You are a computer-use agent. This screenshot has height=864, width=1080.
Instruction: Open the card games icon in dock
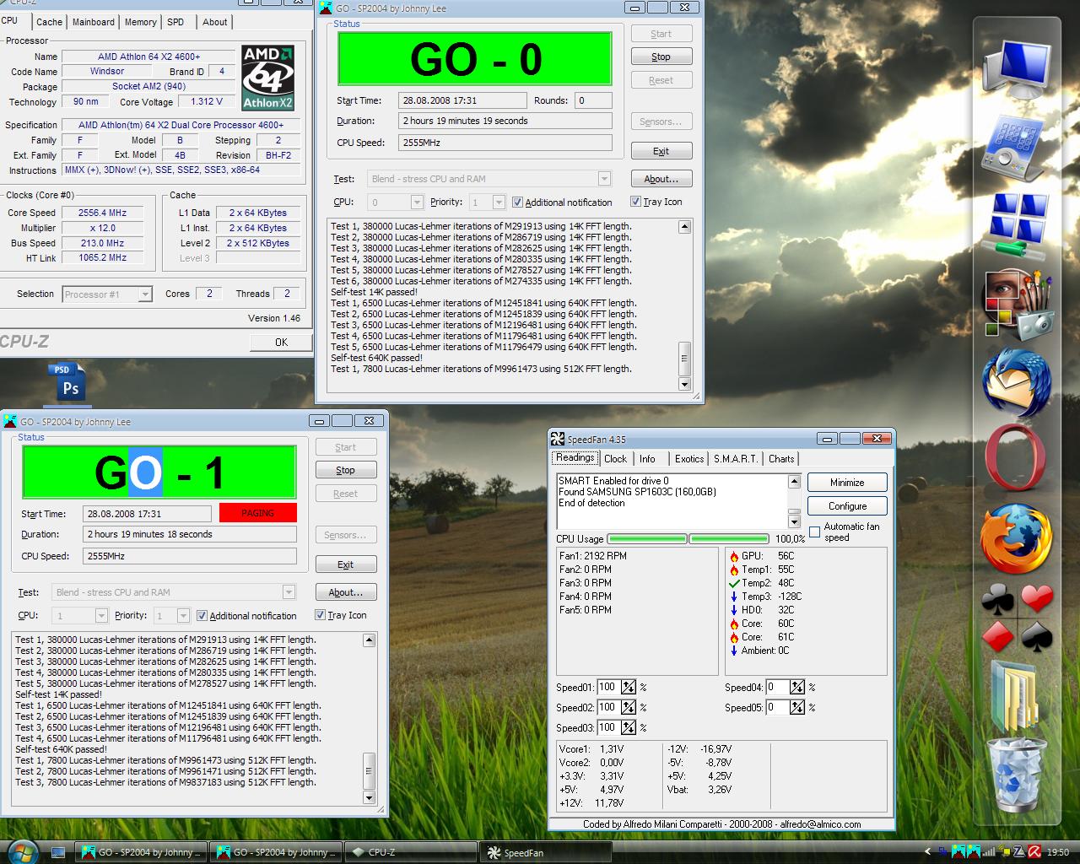coord(1016,618)
